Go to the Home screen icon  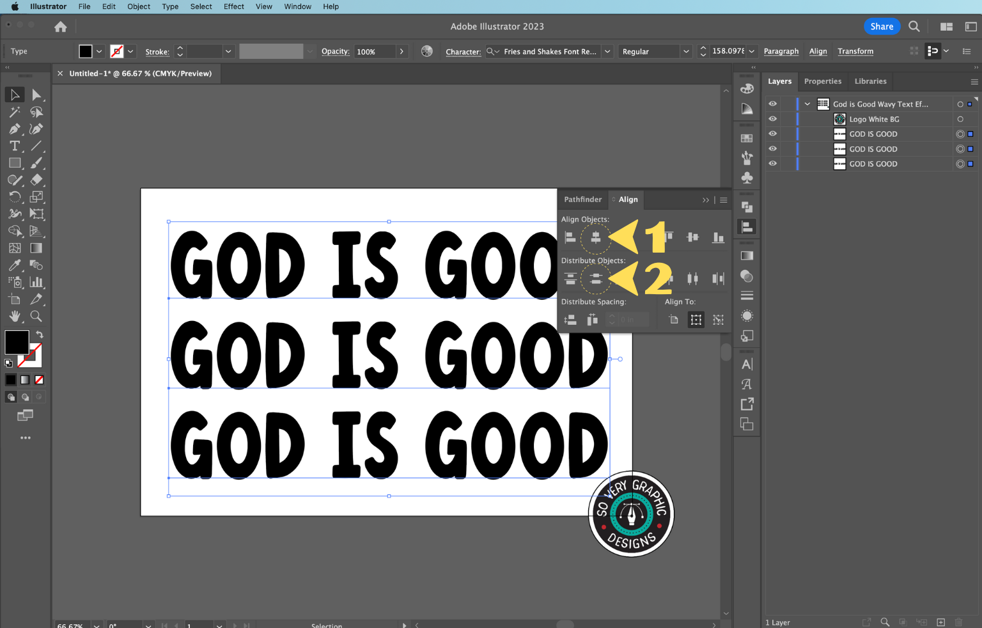(x=61, y=27)
